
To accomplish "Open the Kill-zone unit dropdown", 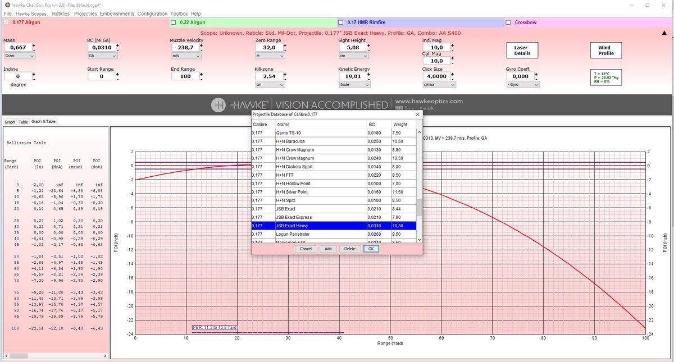I will 270,84.
